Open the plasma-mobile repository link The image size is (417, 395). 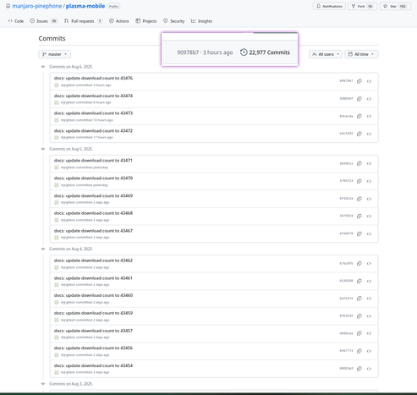pyautogui.click(x=85, y=6)
